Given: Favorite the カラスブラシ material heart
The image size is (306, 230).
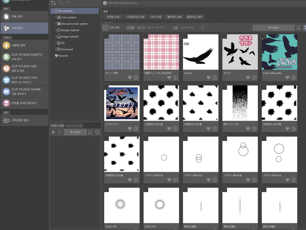Looking at the screenshot, I should [x=130, y=129].
